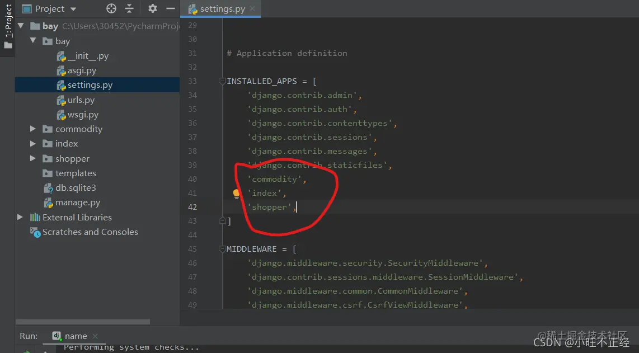Click 'index' entry on line 41
639x353 pixels.
tap(264, 193)
